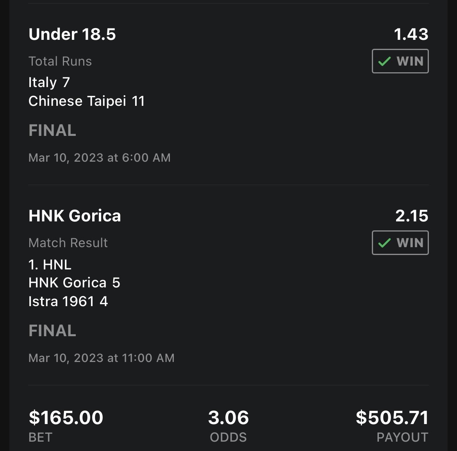Click the $165.00 bet amount

pos(66,418)
